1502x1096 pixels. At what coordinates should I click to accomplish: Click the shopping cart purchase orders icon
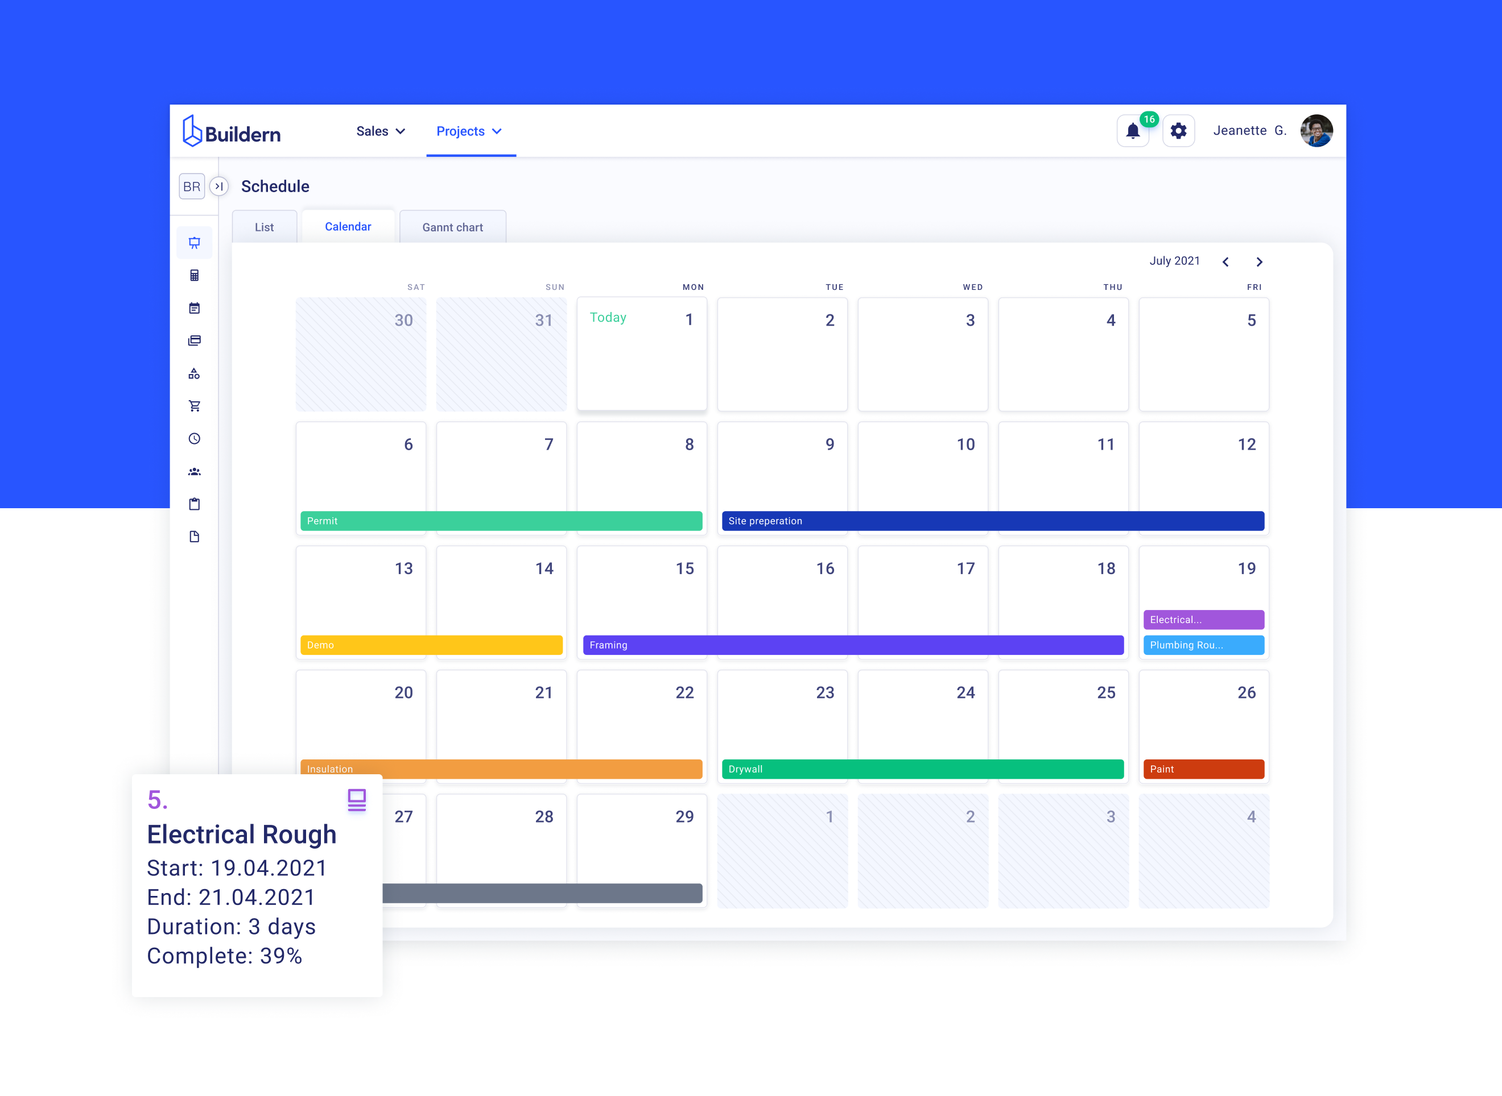click(x=195, y=405)
